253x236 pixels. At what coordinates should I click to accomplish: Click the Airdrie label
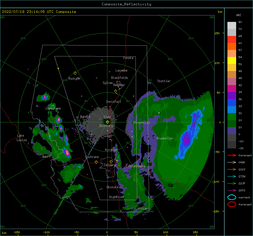111,150
